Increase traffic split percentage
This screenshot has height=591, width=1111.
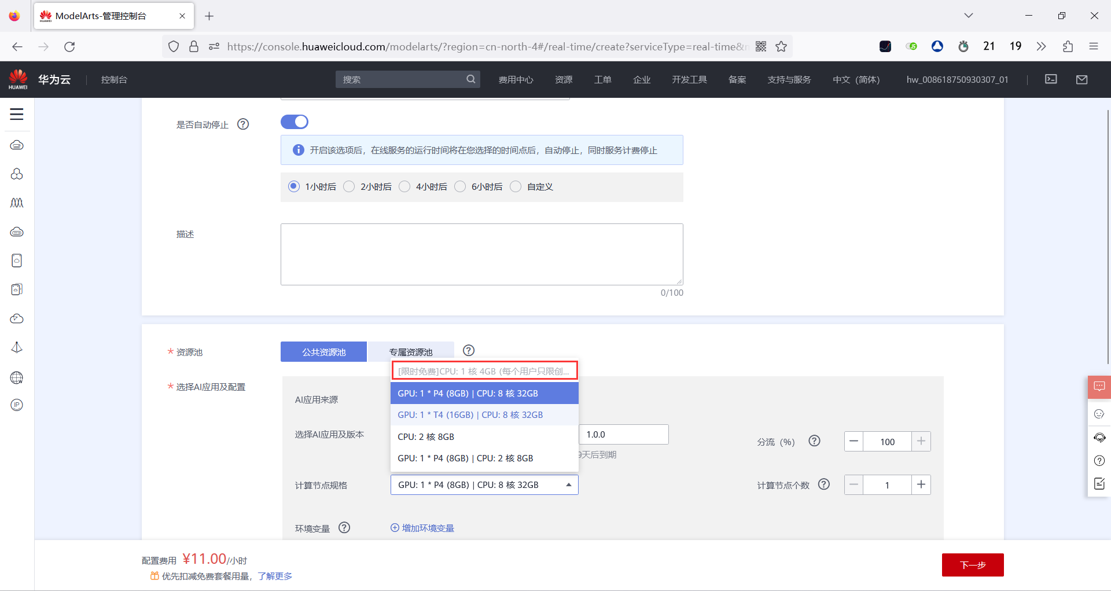pyautogui.click(x=921, y=442)
